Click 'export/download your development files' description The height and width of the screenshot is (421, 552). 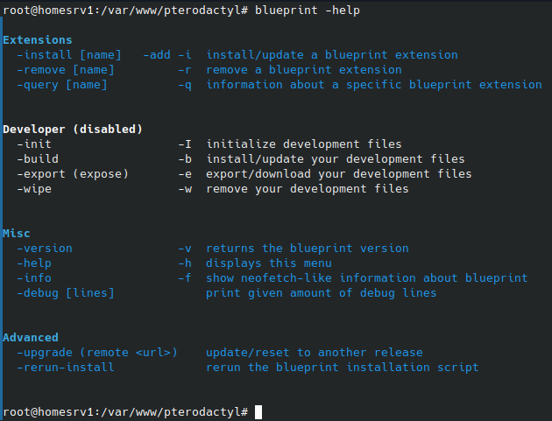pyautogui.click(x=339, y=174)
